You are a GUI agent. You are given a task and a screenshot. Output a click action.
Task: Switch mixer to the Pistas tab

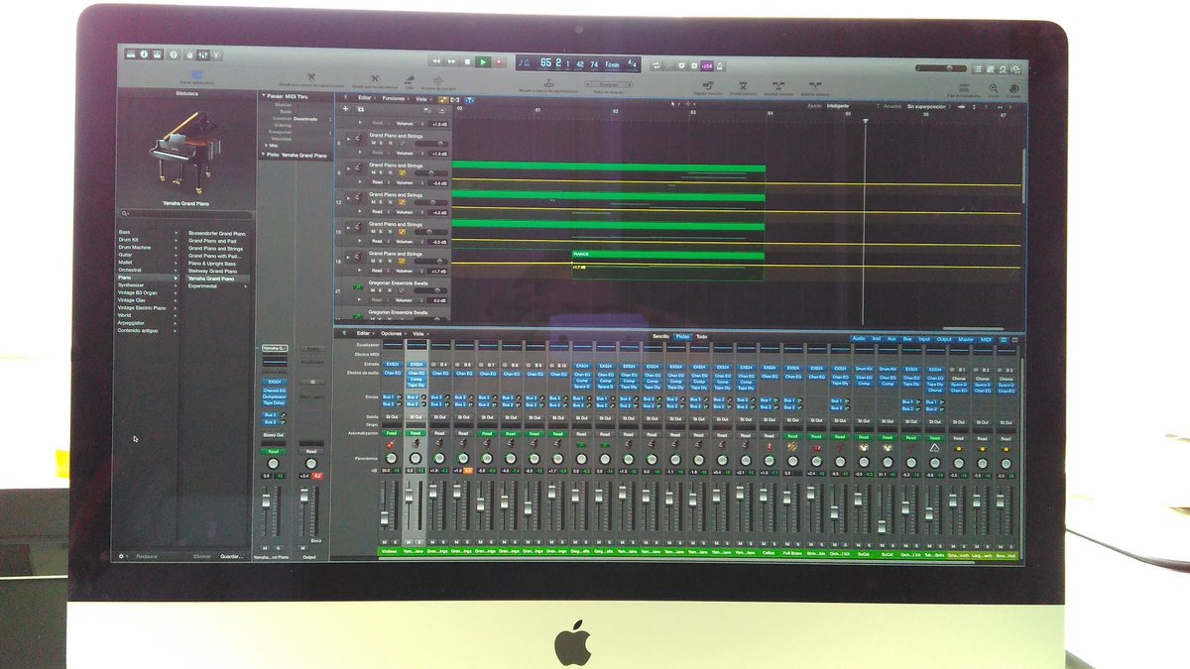tap(682, 336)
